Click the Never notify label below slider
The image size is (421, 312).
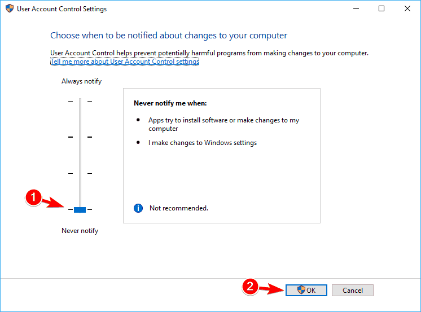pos(80,231)
